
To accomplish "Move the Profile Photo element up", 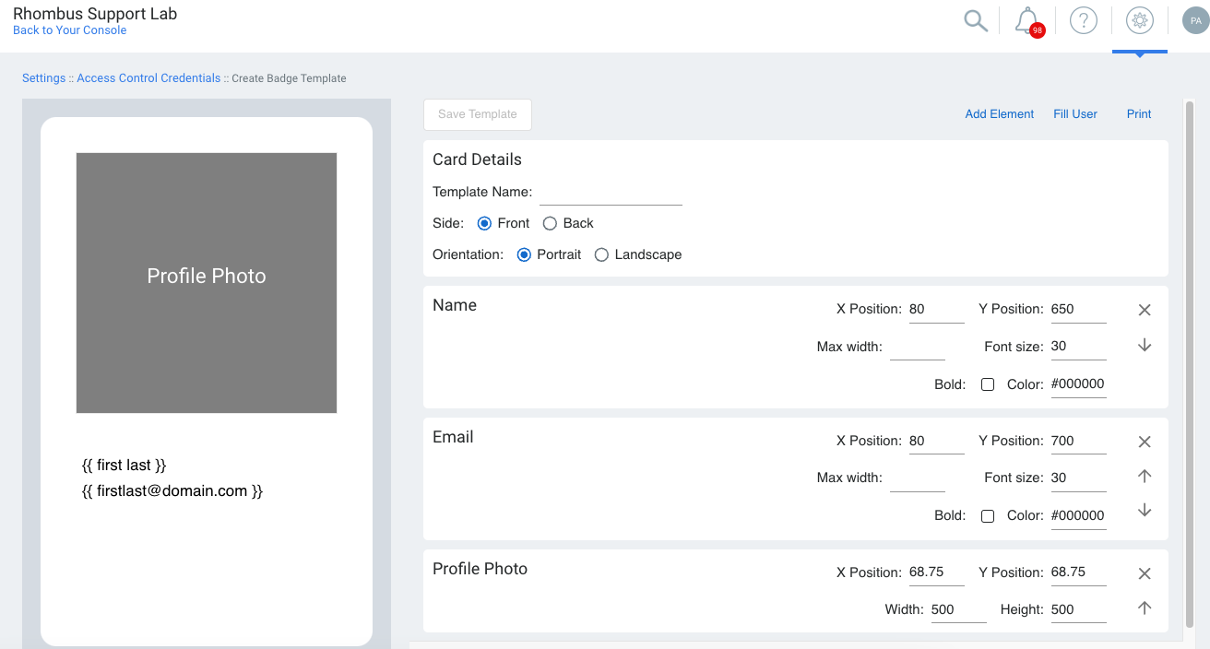I will [x=1144, y=608].
